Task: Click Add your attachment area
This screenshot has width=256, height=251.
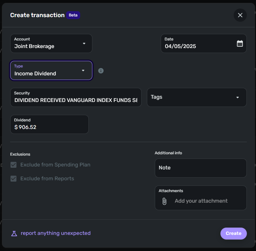Action: [x=201, y=201]
